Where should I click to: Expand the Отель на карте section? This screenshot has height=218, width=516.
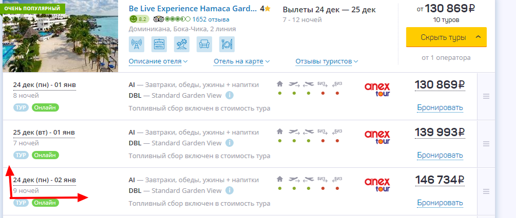[242, 61]
